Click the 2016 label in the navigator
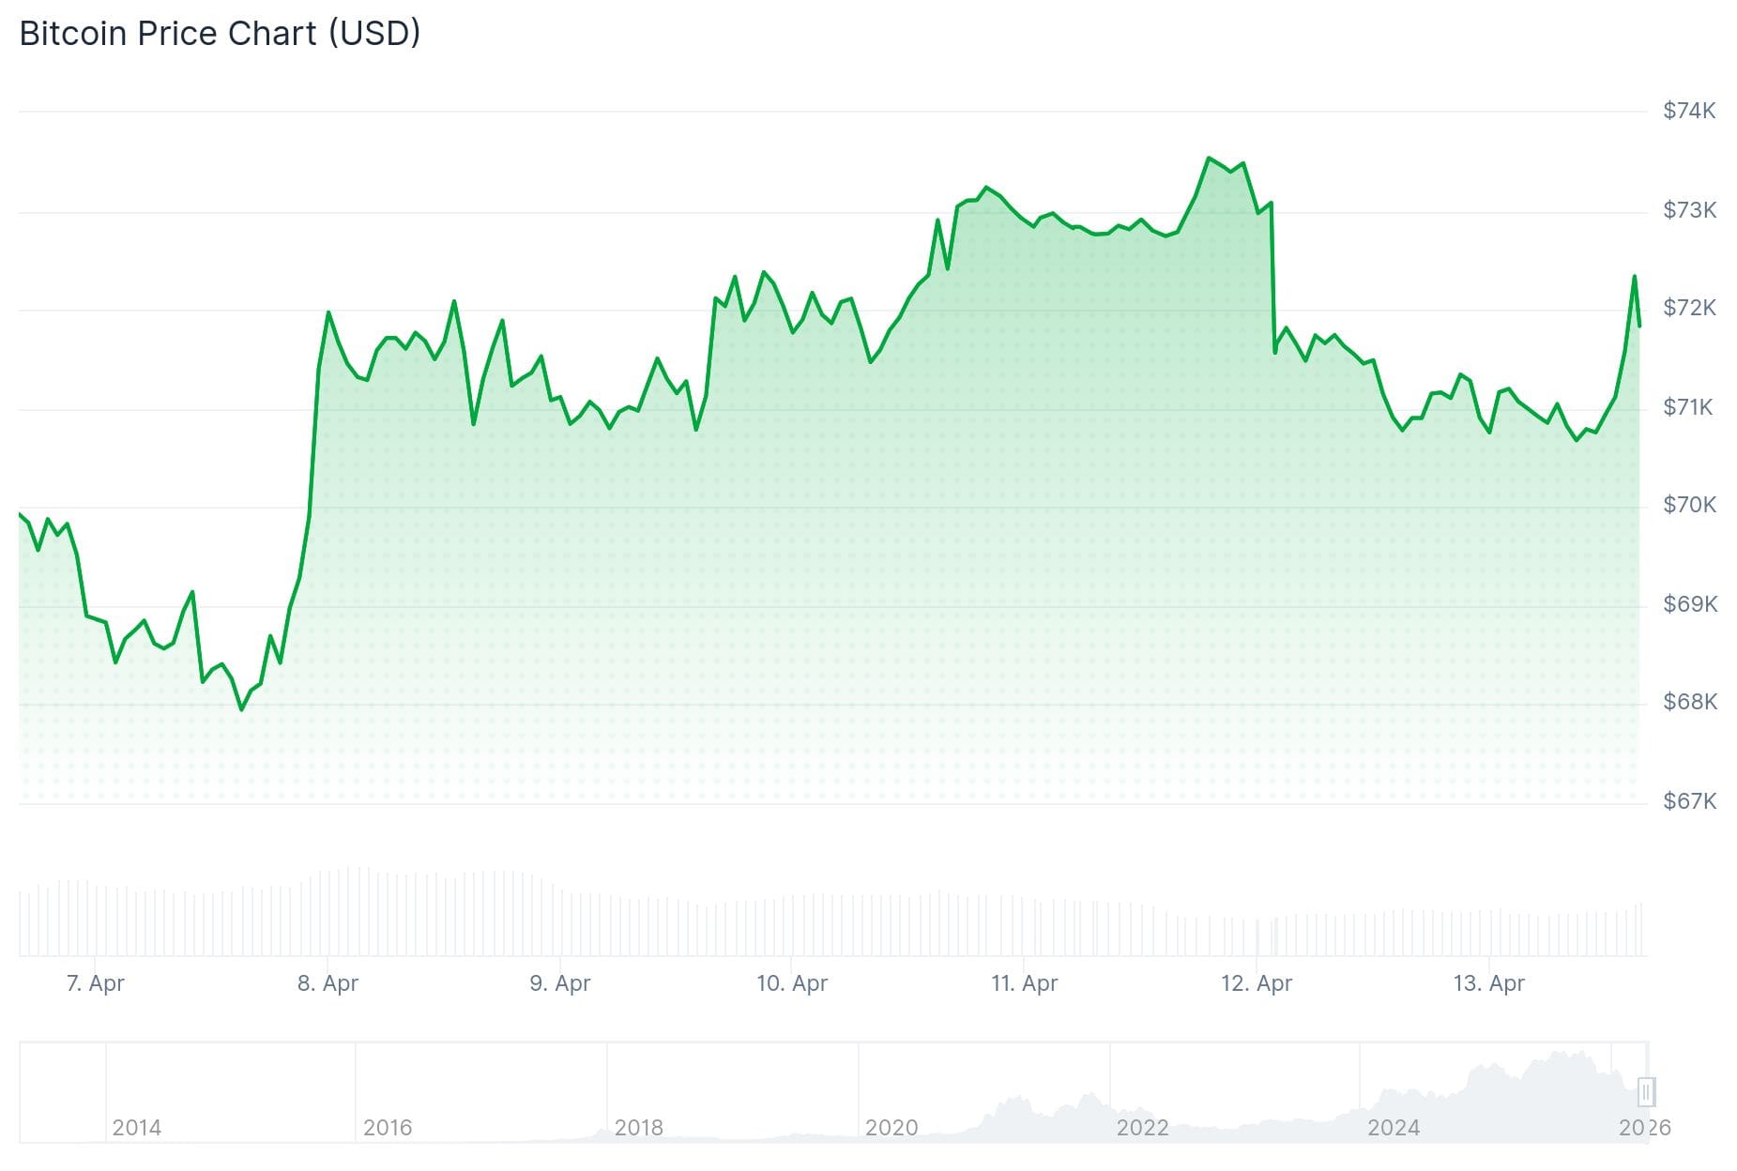The width and height of the screenshot is (1737, 1171). coord(388,1127)
